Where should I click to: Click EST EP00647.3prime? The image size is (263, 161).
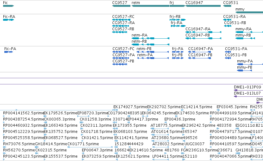(x=97, y=150)
